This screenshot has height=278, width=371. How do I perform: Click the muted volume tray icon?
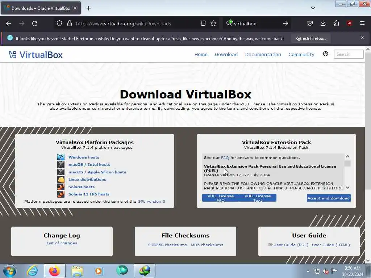pos(326,271)
